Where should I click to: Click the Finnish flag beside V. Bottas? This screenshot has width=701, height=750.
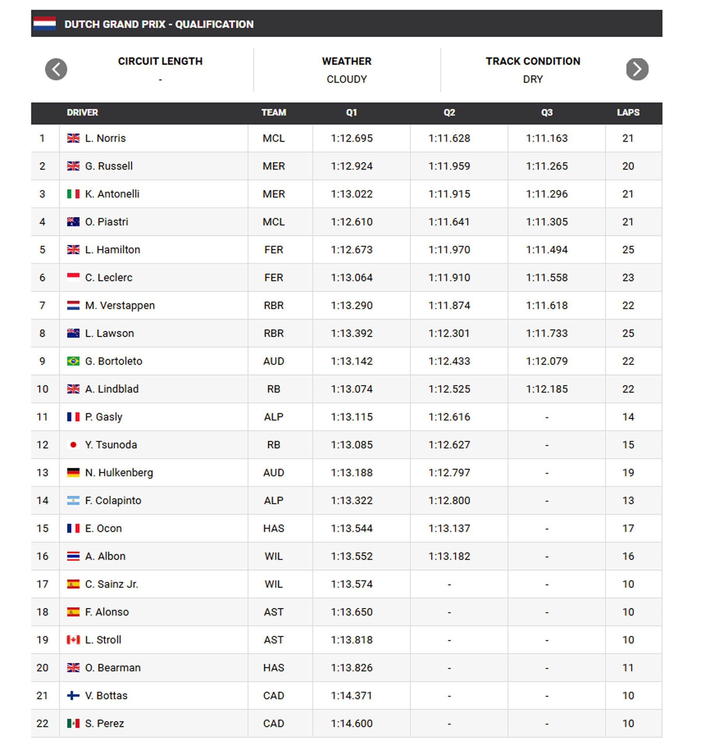(x=73, y=695)
